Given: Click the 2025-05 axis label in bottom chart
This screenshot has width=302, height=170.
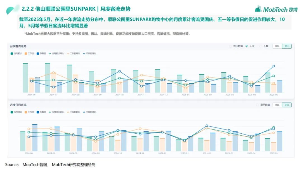Looking at the screenshot, I should (273, 153).
